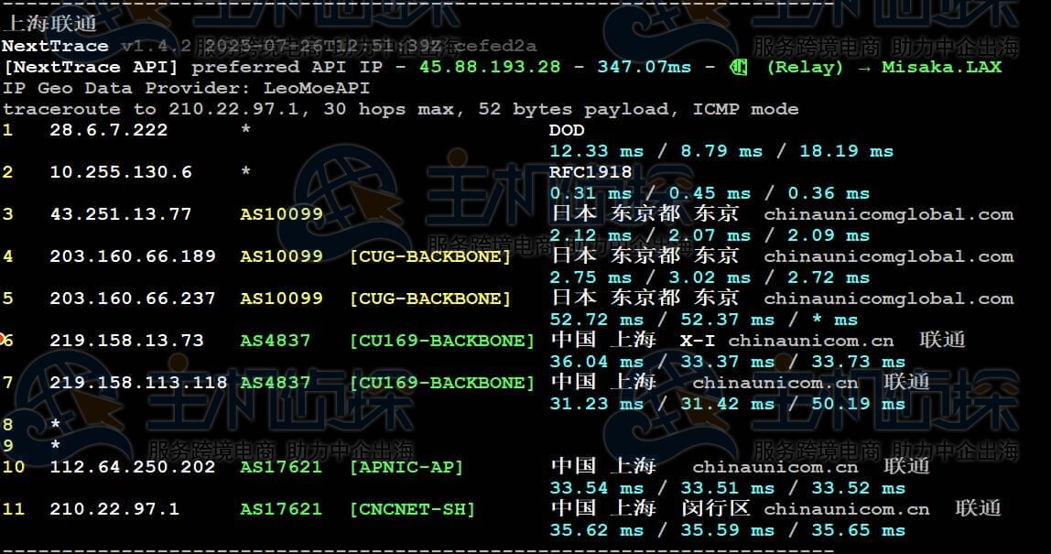Select the Misaka.LAX relay name
The width and height of the screenshot is (1051, 554).
point(942,67)
